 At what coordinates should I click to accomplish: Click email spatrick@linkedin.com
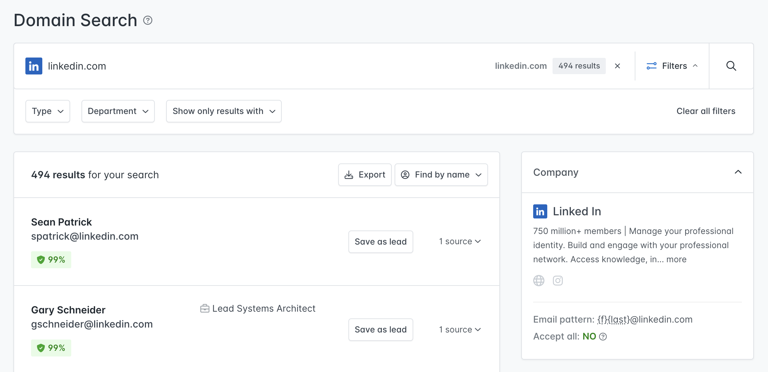[85, 236]
